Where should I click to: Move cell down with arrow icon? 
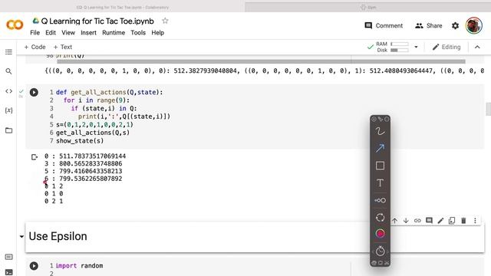click(406, 221)
